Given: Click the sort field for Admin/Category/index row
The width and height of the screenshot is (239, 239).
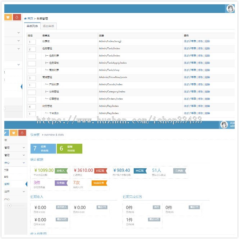Looking at the screenshot, I should (x=32, y=92).
